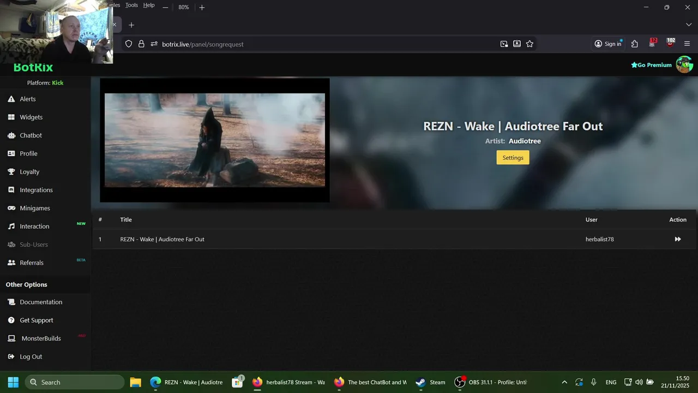Log Out from the BotRix panel
The height and width of the screenshot is (393, 698).
pos(31,356)
